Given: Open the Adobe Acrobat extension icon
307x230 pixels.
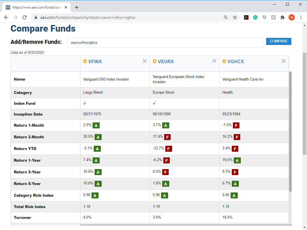Looking at the screenshot, I should click(x=246, y=17).
